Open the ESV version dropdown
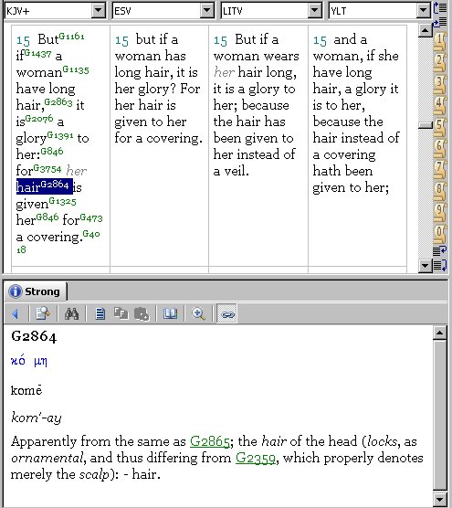The image size is (452, 508). click(x=206, y=11)
